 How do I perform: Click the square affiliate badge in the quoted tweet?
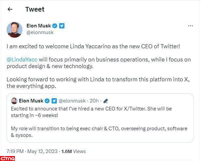(x=54, y=101)
